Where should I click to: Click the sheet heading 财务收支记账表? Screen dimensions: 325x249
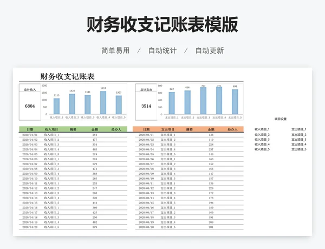tap(67, 76)
